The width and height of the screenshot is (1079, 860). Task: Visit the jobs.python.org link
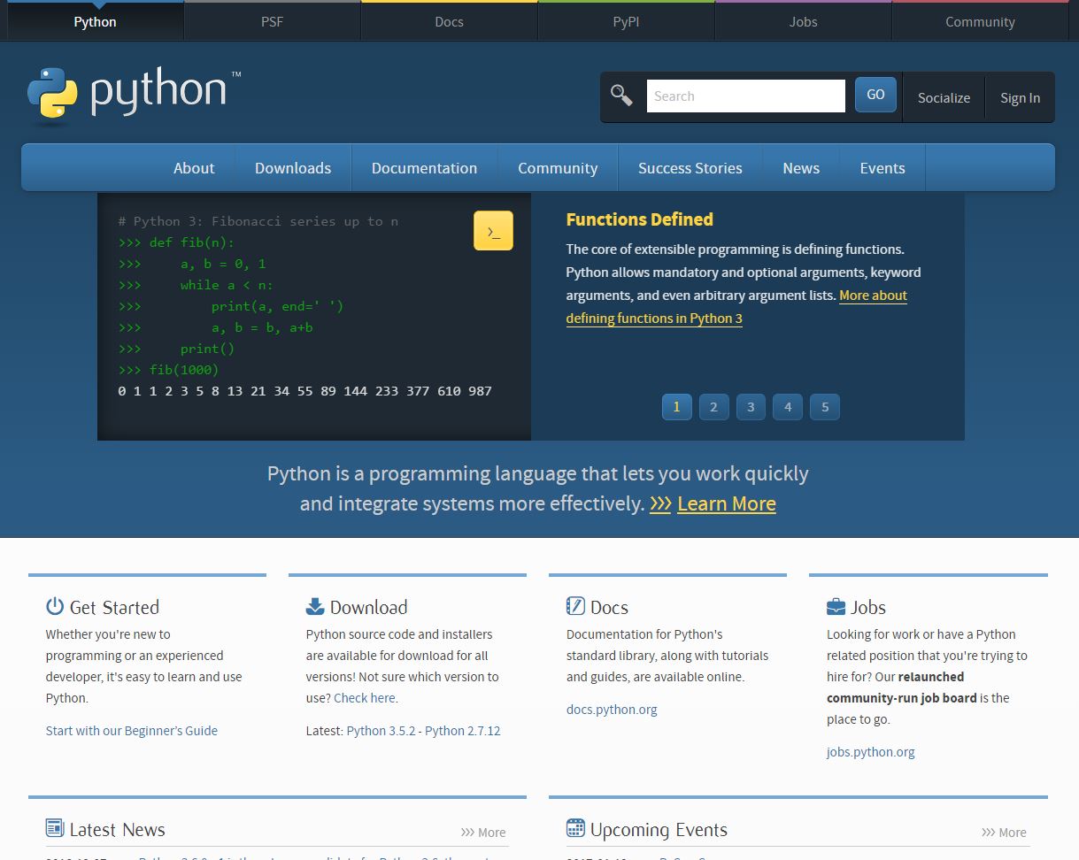pyautogui.click(x=871, y=752)
